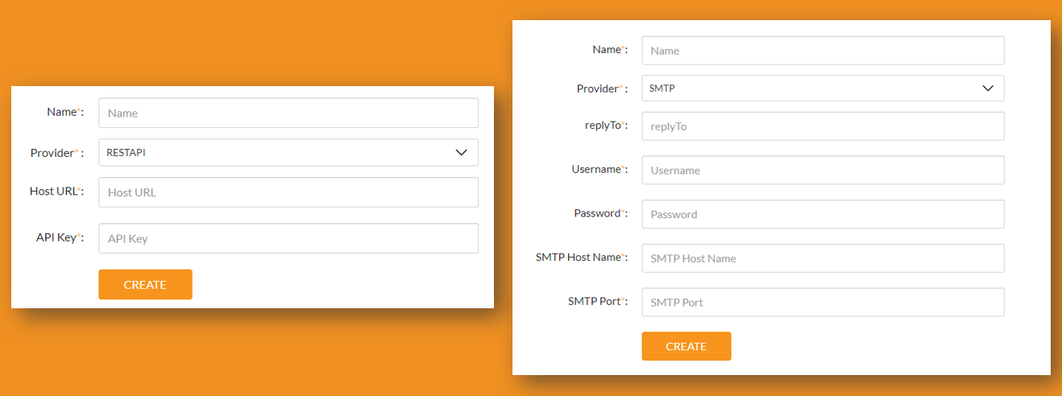Click the "Host URL" field label
Image resolution: width=1062 pixels, height=396 pixels.
coord(53,192)
